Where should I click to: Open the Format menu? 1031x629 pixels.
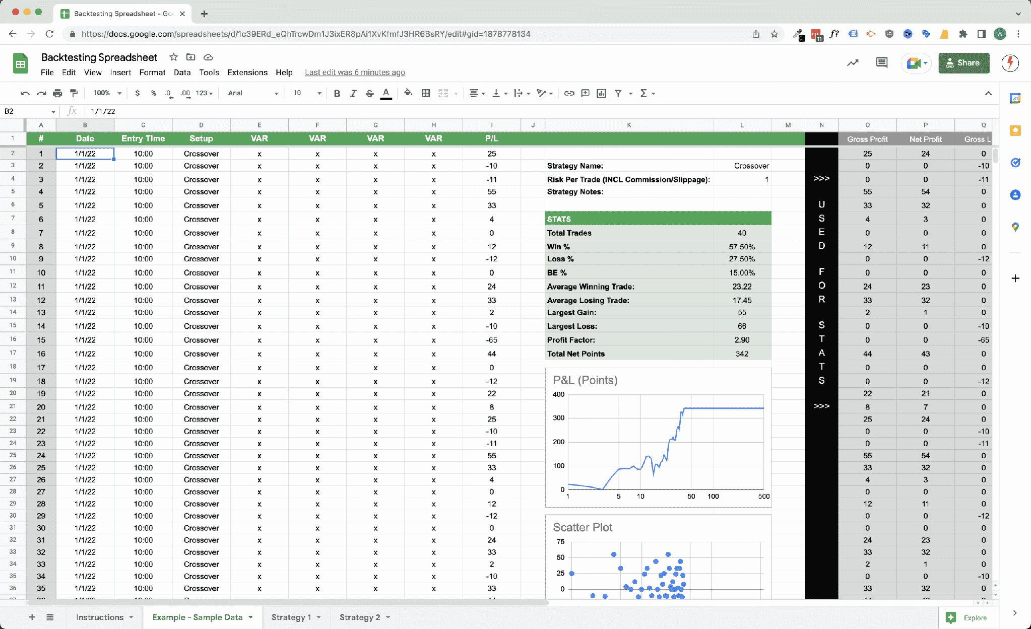pyautogui.click(x=152, y=73)
